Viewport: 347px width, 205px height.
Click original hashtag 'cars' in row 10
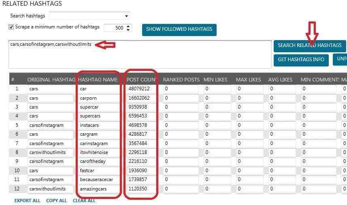tap(51, 171)
